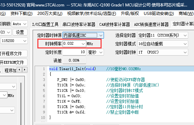Click code line T11H = 0xFE;
The width and height of the screenshot is (194, 125).
69,101
